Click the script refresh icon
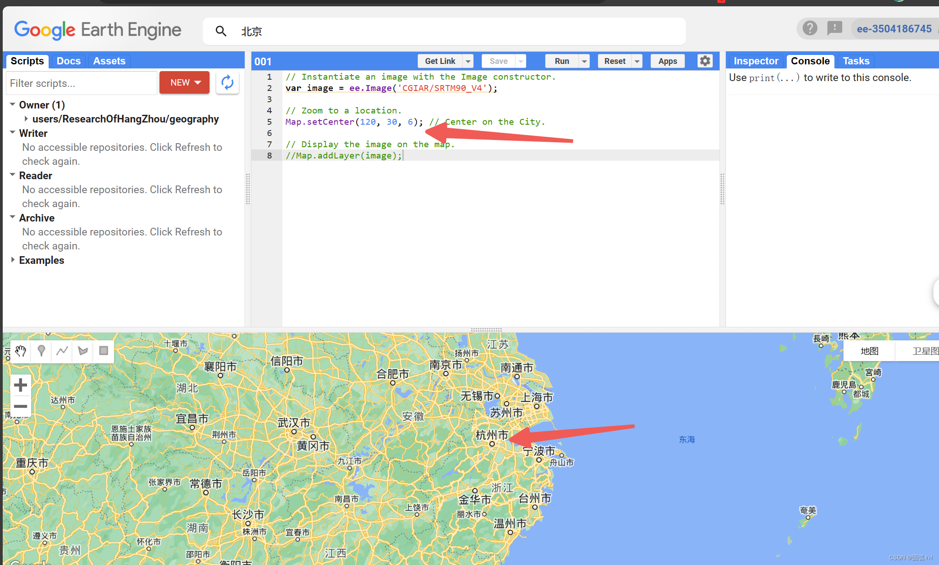 pyautogui.click(x=228, y=82)
